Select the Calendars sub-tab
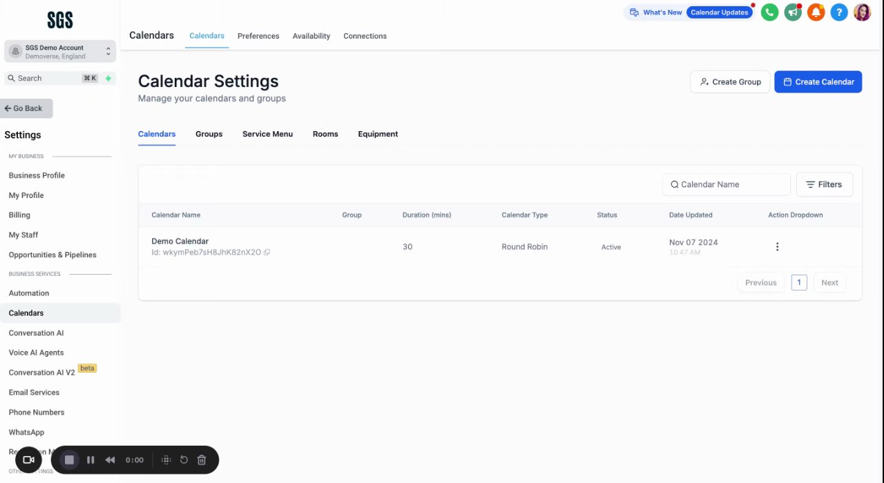 click(157, 134)
